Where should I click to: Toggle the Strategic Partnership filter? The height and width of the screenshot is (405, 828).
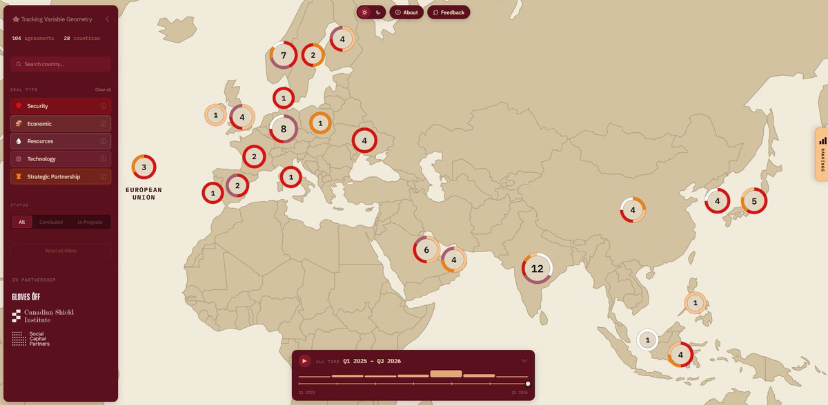click(x=61, y=176)
